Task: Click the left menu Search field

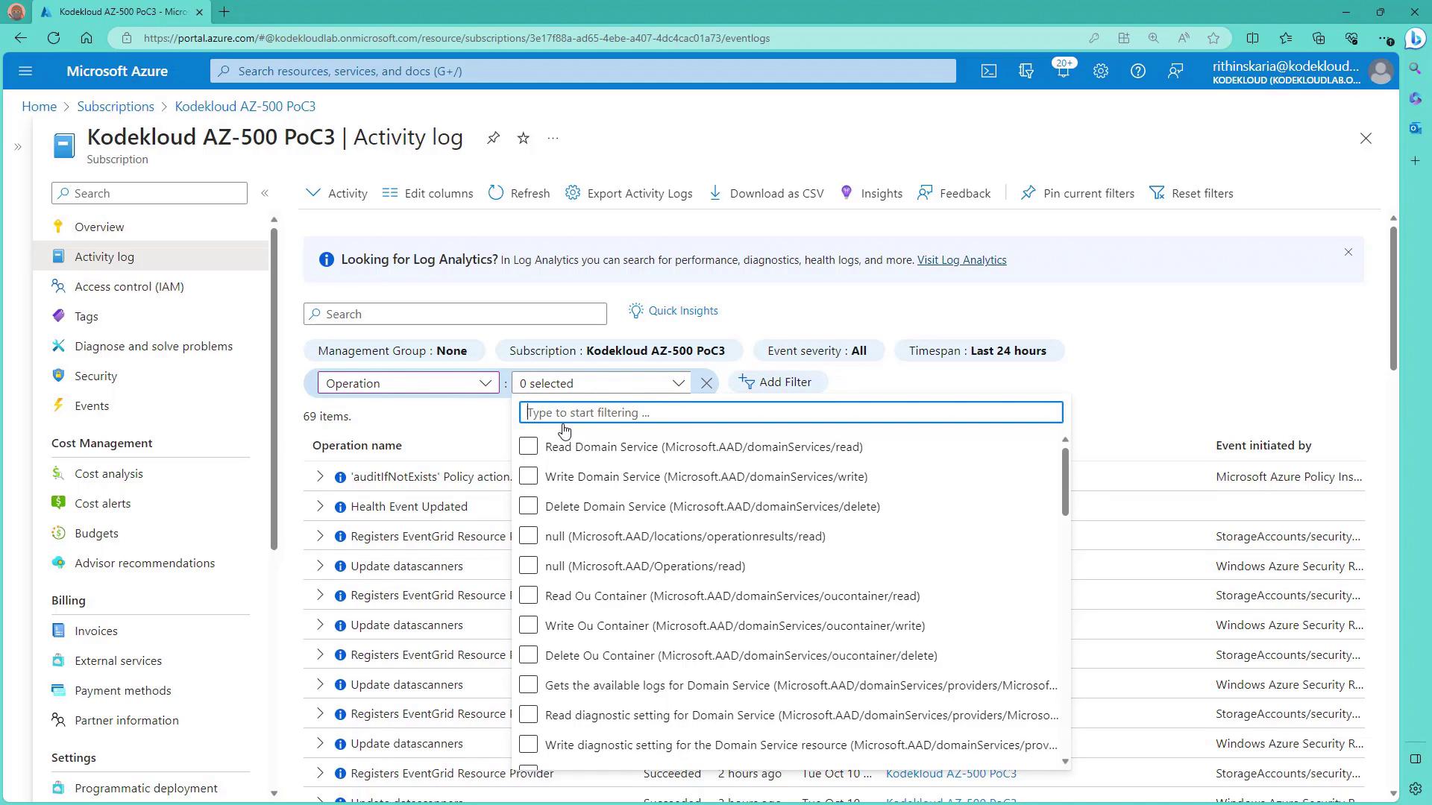Action: (x=149, y=193)
